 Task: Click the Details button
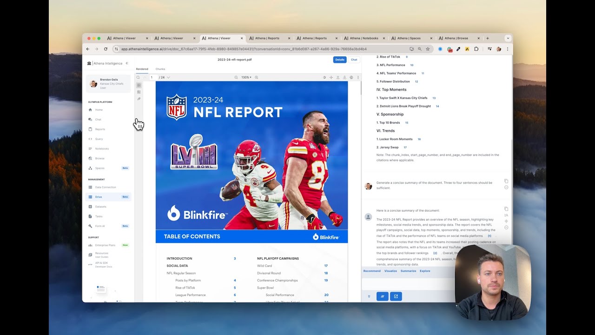(x=340, y=60)
